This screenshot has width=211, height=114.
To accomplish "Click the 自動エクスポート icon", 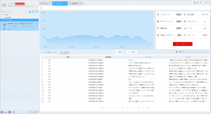I will click(158, 35).
